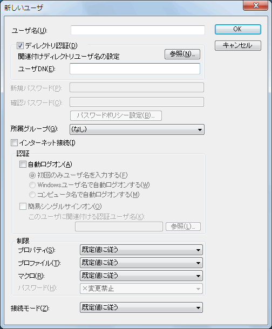Image resolution: width=272 pixels, height=329 pixels.
Task: Open the プロファイル restriction dropdown
Action: (141, 263)
